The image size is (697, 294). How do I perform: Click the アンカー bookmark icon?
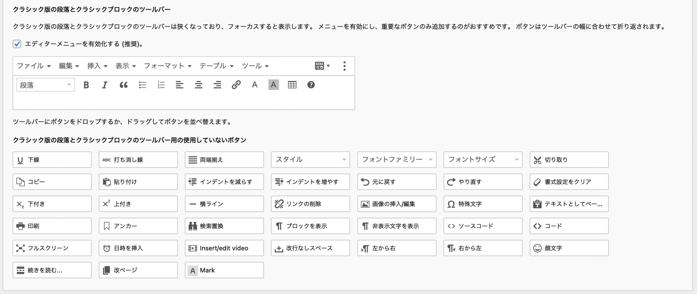tap(106, 226)
